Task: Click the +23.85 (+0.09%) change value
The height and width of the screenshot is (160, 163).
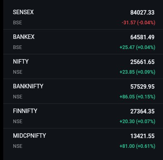Action: tap(138, 72)
